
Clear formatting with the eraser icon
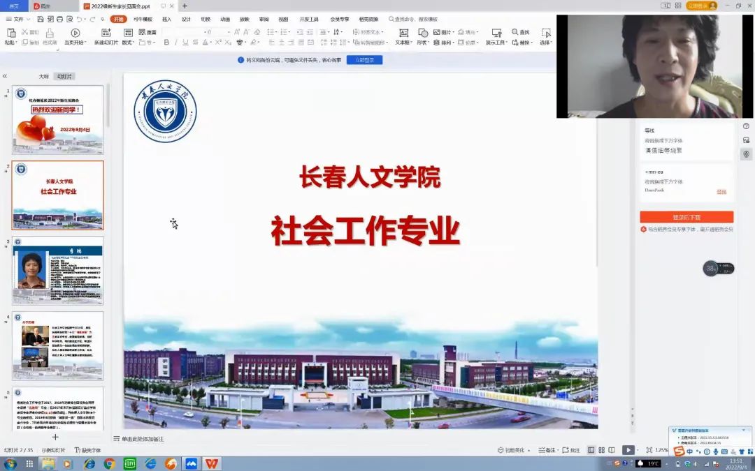click(257, 31)
